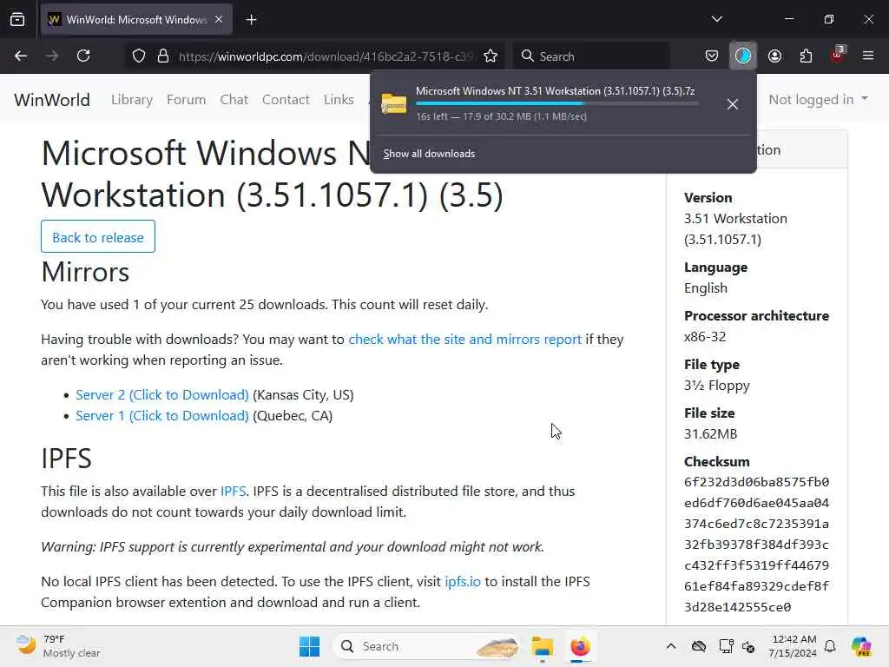Download from Server 1 Quebec
This screenshot has width=889, height=667.
coord(162,416)
